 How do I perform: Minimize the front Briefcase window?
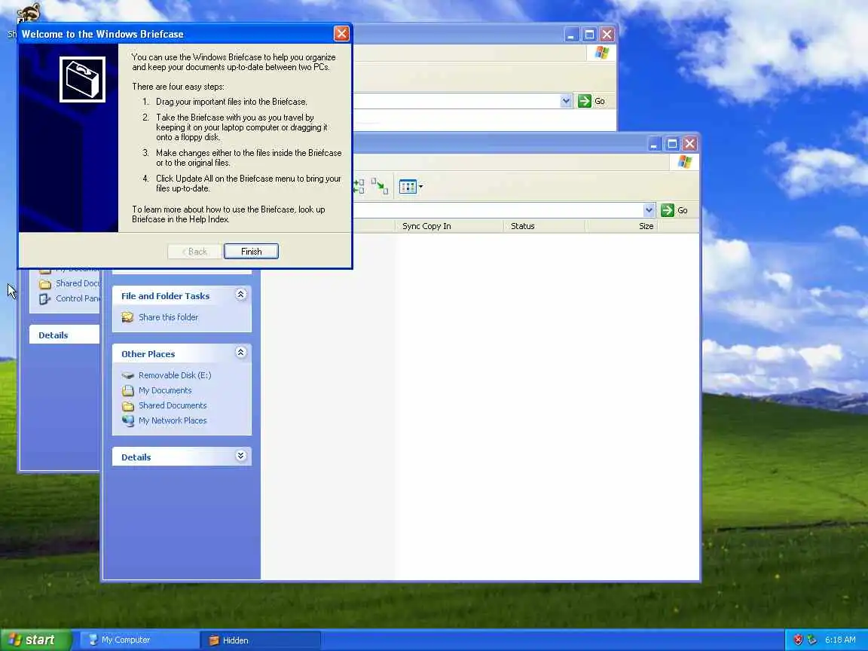[x=654, y=144]
